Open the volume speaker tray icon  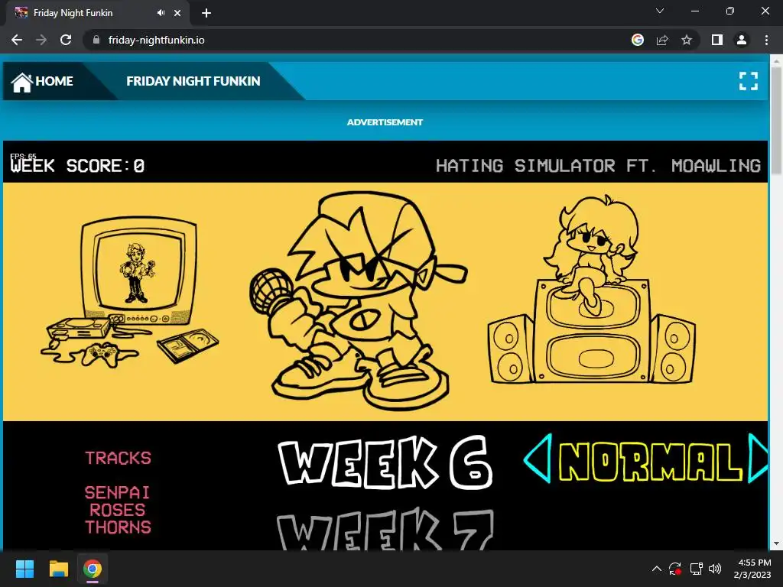(x=715, y=569)
